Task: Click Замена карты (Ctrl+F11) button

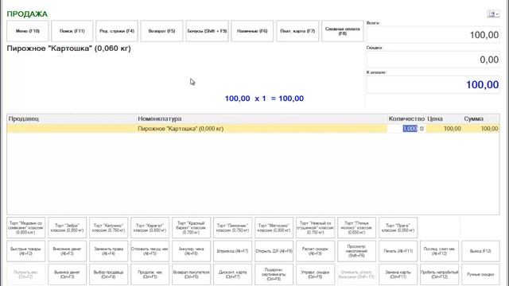Action: 398,274
